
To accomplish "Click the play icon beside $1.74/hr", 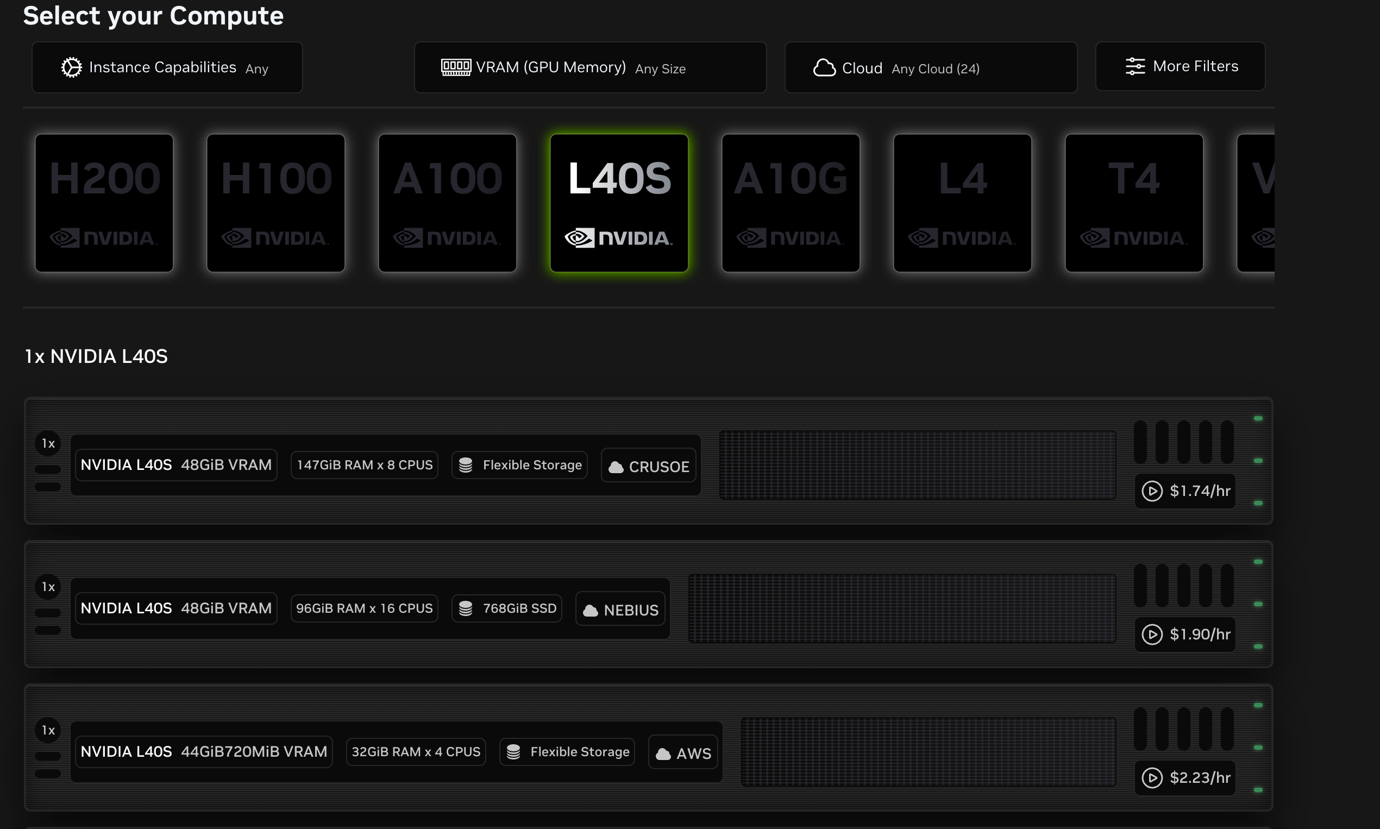I will click(x=1152, y=491).
